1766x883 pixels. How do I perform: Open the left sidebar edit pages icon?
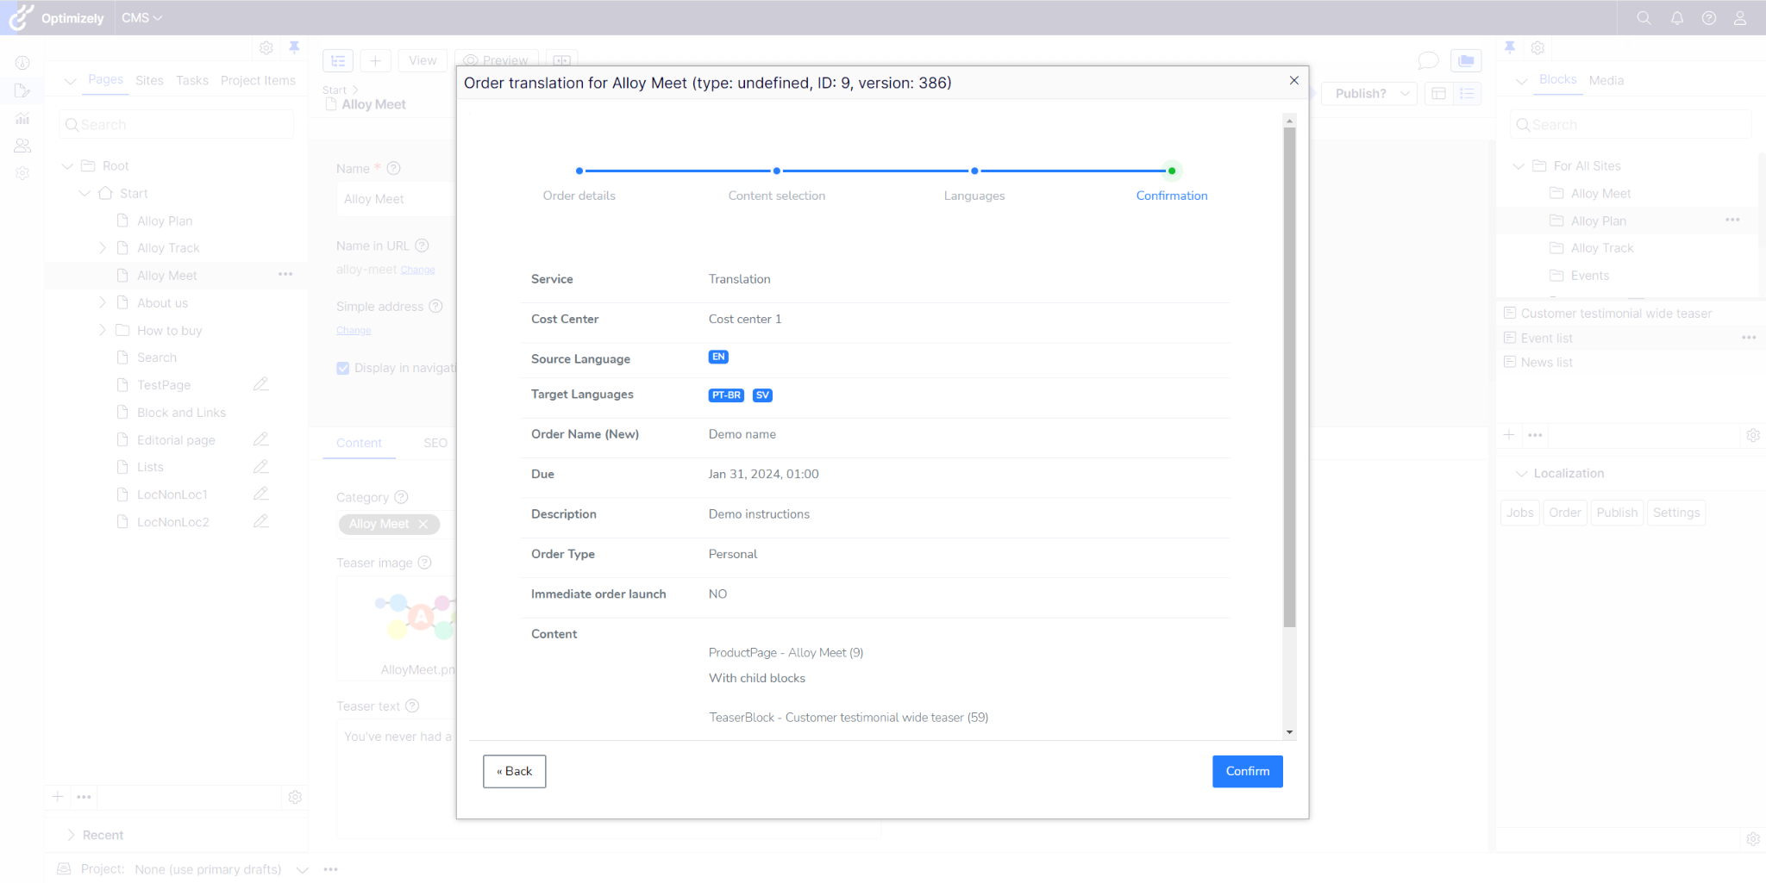pyautogui.click(x=22, y=90)
